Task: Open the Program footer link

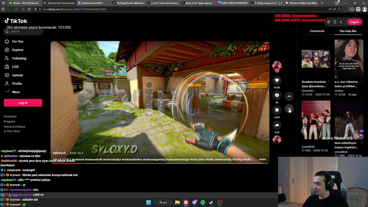Action: pyautogui.click(x=9, y=122)
